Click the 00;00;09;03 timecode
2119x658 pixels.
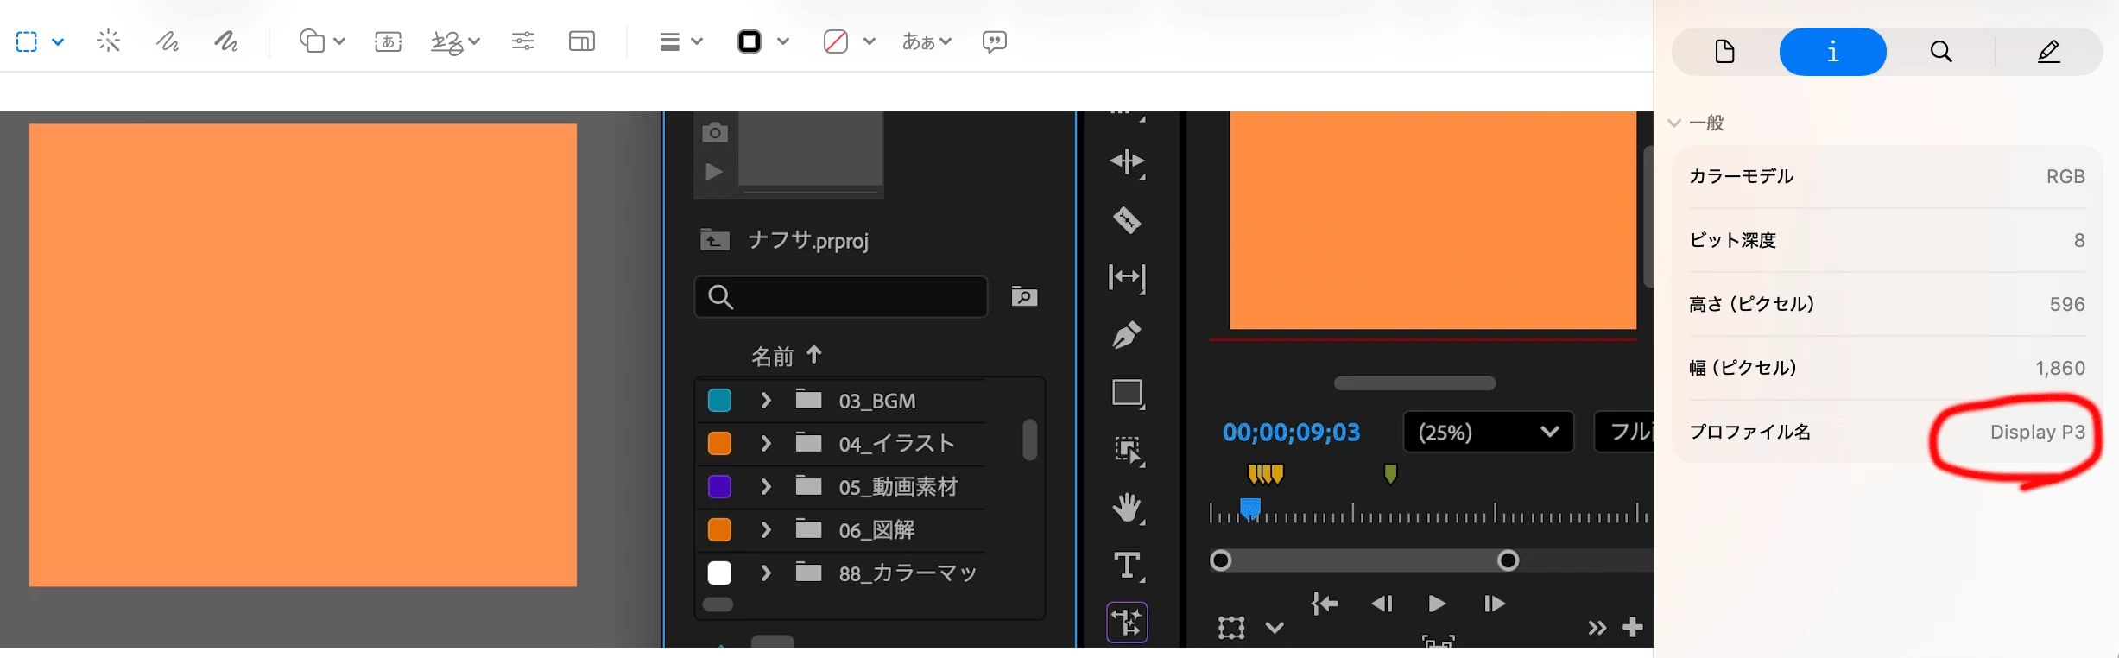click(1291, 433)
